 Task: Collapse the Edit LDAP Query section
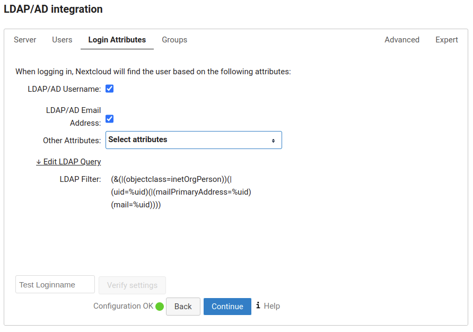click(x=68, y=162)
